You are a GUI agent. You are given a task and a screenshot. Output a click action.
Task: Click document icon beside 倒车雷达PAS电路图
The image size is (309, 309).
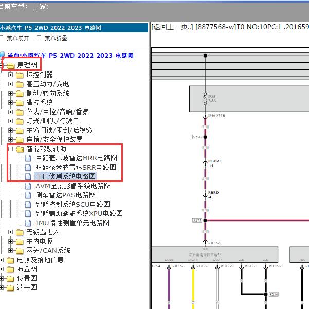click(28, 195)
